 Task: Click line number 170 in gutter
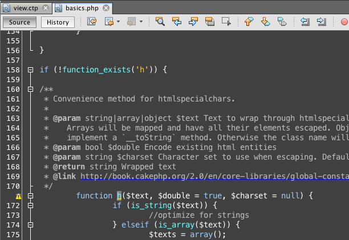pyautogui.click(x=13, y=186)
